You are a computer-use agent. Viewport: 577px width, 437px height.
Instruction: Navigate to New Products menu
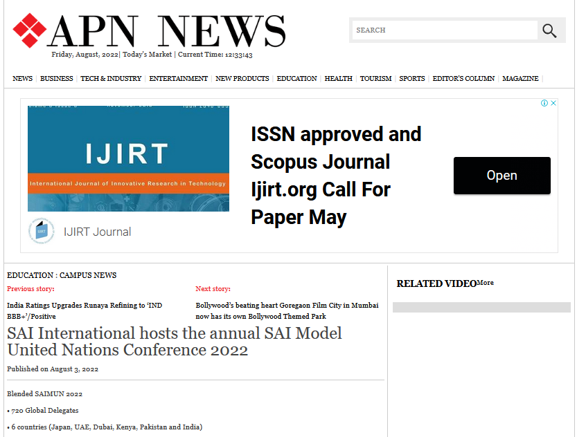click(242, 79)
